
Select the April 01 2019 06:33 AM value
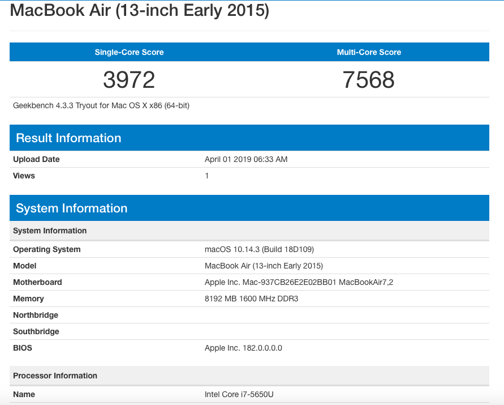click(x=246, y=159)
